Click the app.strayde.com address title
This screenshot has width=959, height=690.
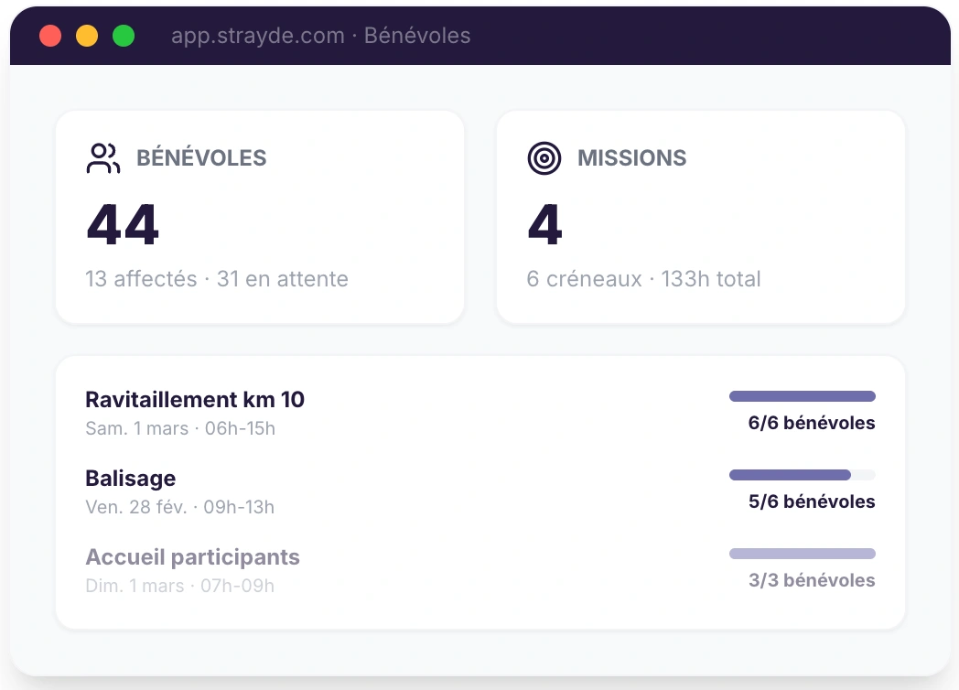[x=320, y=36]
